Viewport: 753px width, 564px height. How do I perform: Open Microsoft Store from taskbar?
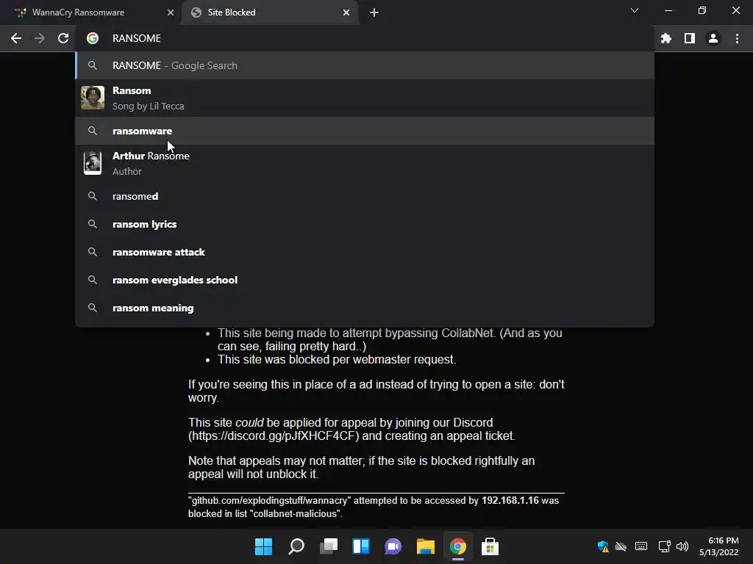[490, 546]
